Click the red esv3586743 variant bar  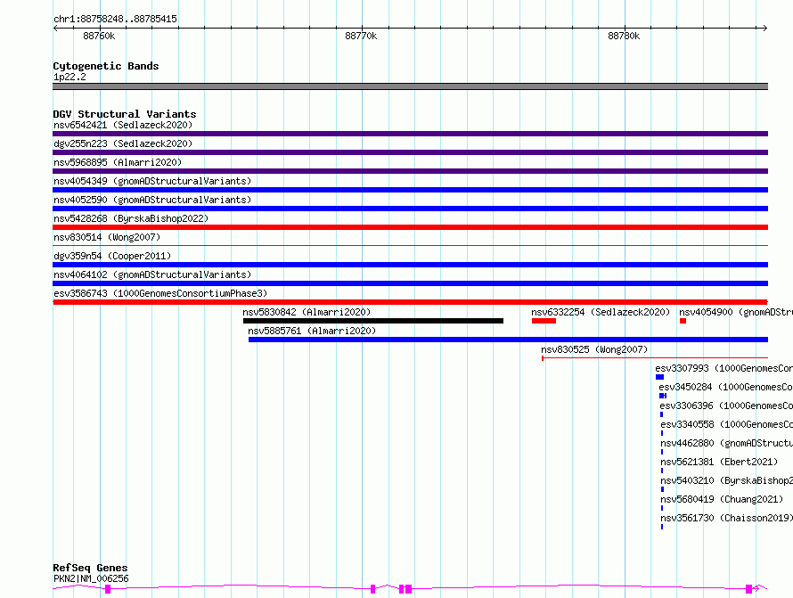click(410, 302)
